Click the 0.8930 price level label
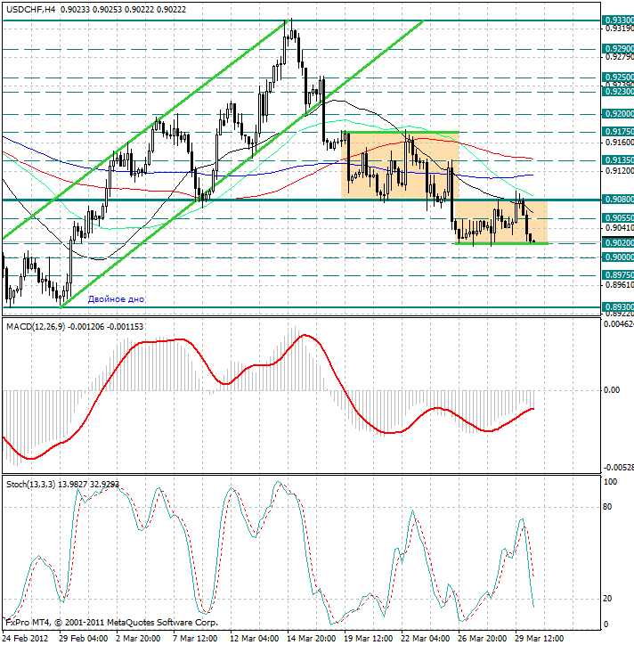This screenshot has height=645, width=634. point(618,307)
